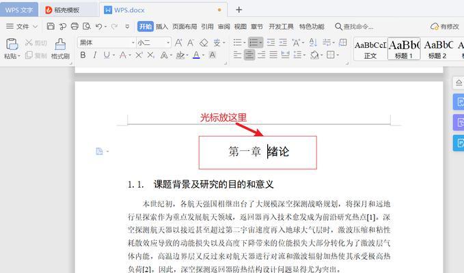Clear formatting with the eraser icon

pyautogui.click(x=204, y=43)
